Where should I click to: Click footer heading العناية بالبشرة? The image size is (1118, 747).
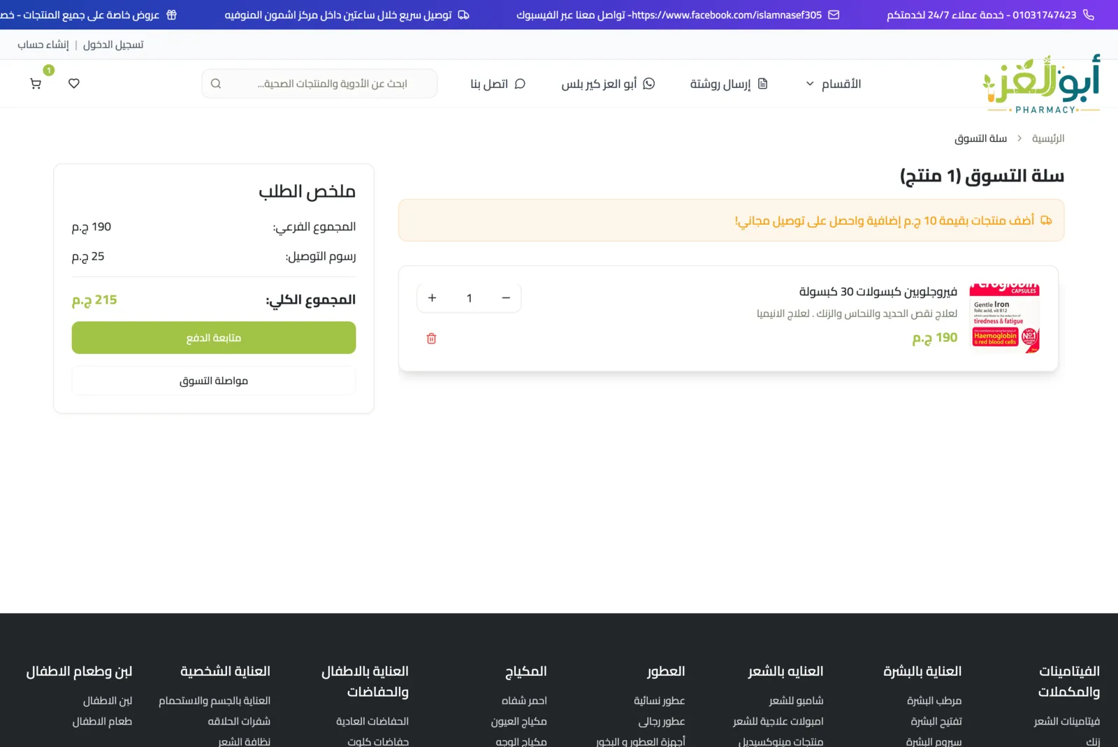pos(923,672)
